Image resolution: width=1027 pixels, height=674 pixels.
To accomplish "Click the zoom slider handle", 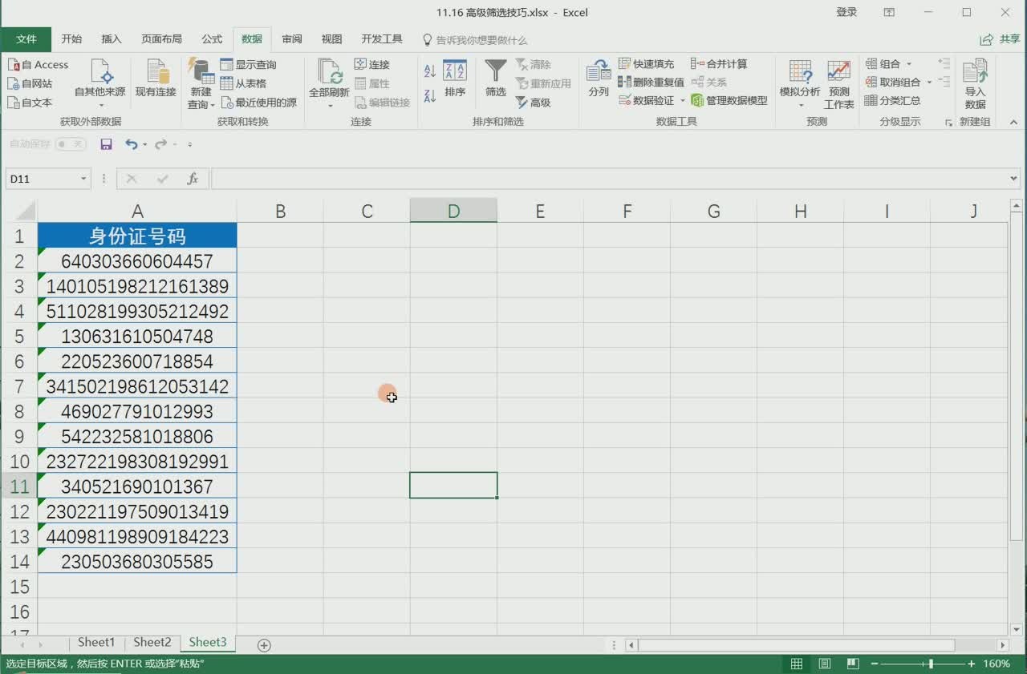I will coord(930,664).
